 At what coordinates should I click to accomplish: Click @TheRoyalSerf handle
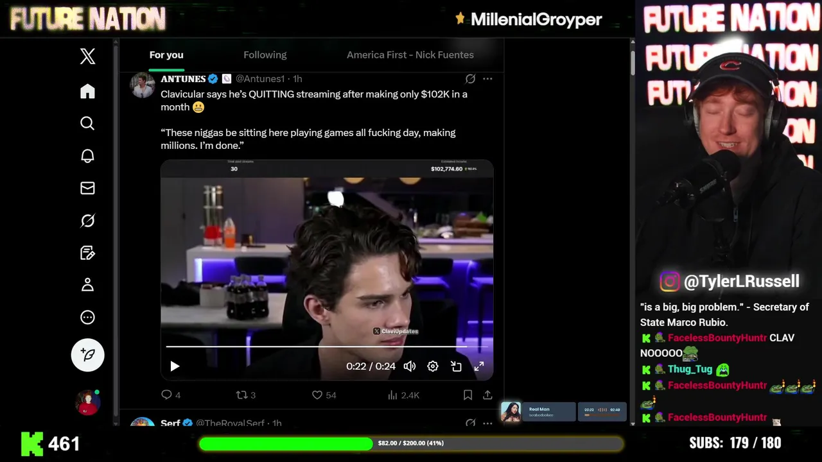230,424
